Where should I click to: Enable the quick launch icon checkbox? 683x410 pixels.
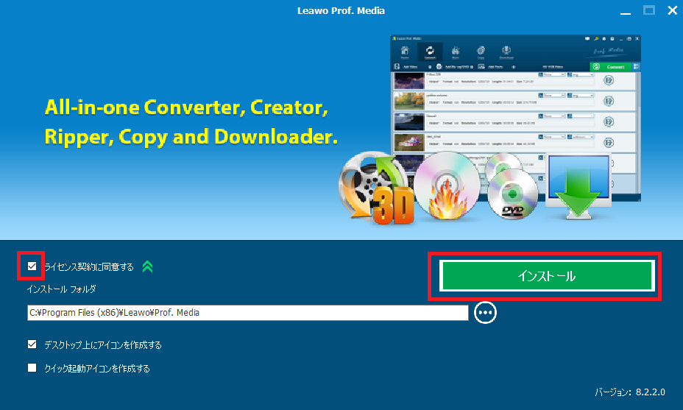pos(32,368)
